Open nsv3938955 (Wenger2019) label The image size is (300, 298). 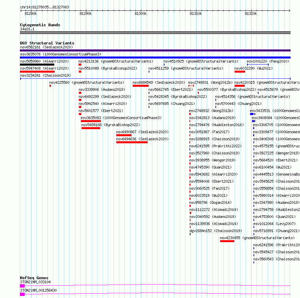pyautogui.click(x=212, y=160)
